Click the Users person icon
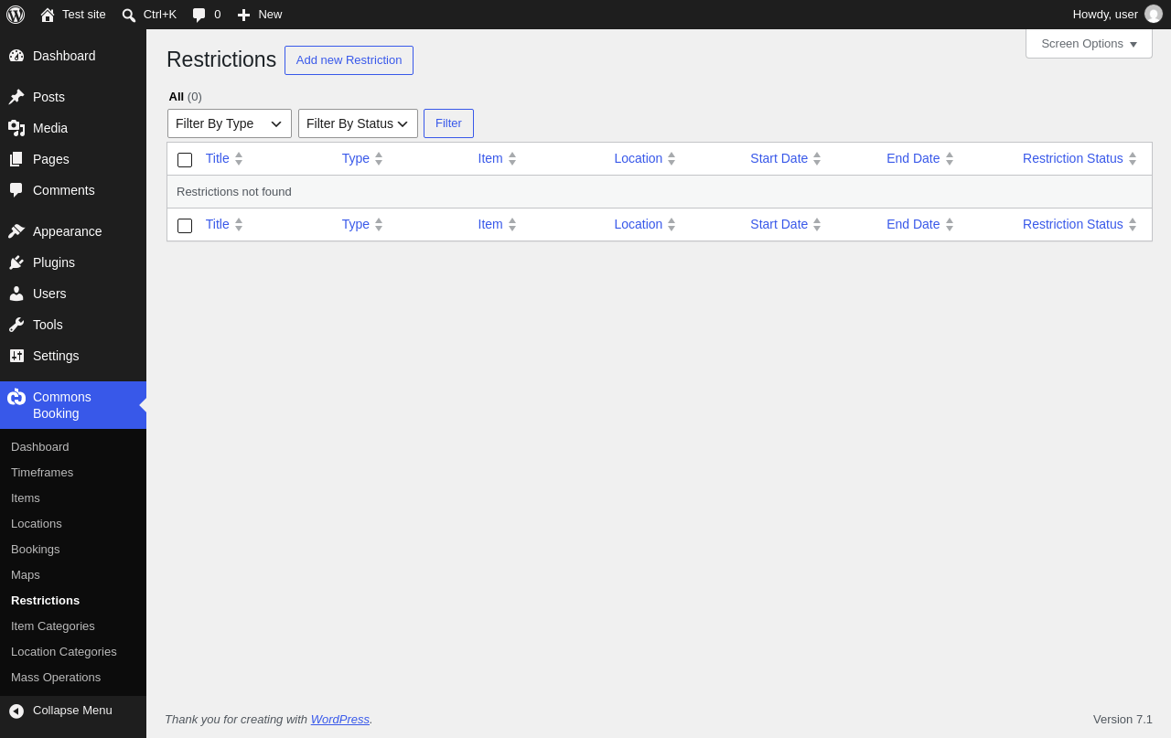The height and width of the screenshot is (738, 1171). pyautogui.click(x=16, y=294)
